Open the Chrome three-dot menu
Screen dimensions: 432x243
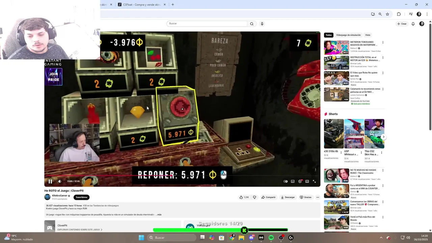click(427, 14)
